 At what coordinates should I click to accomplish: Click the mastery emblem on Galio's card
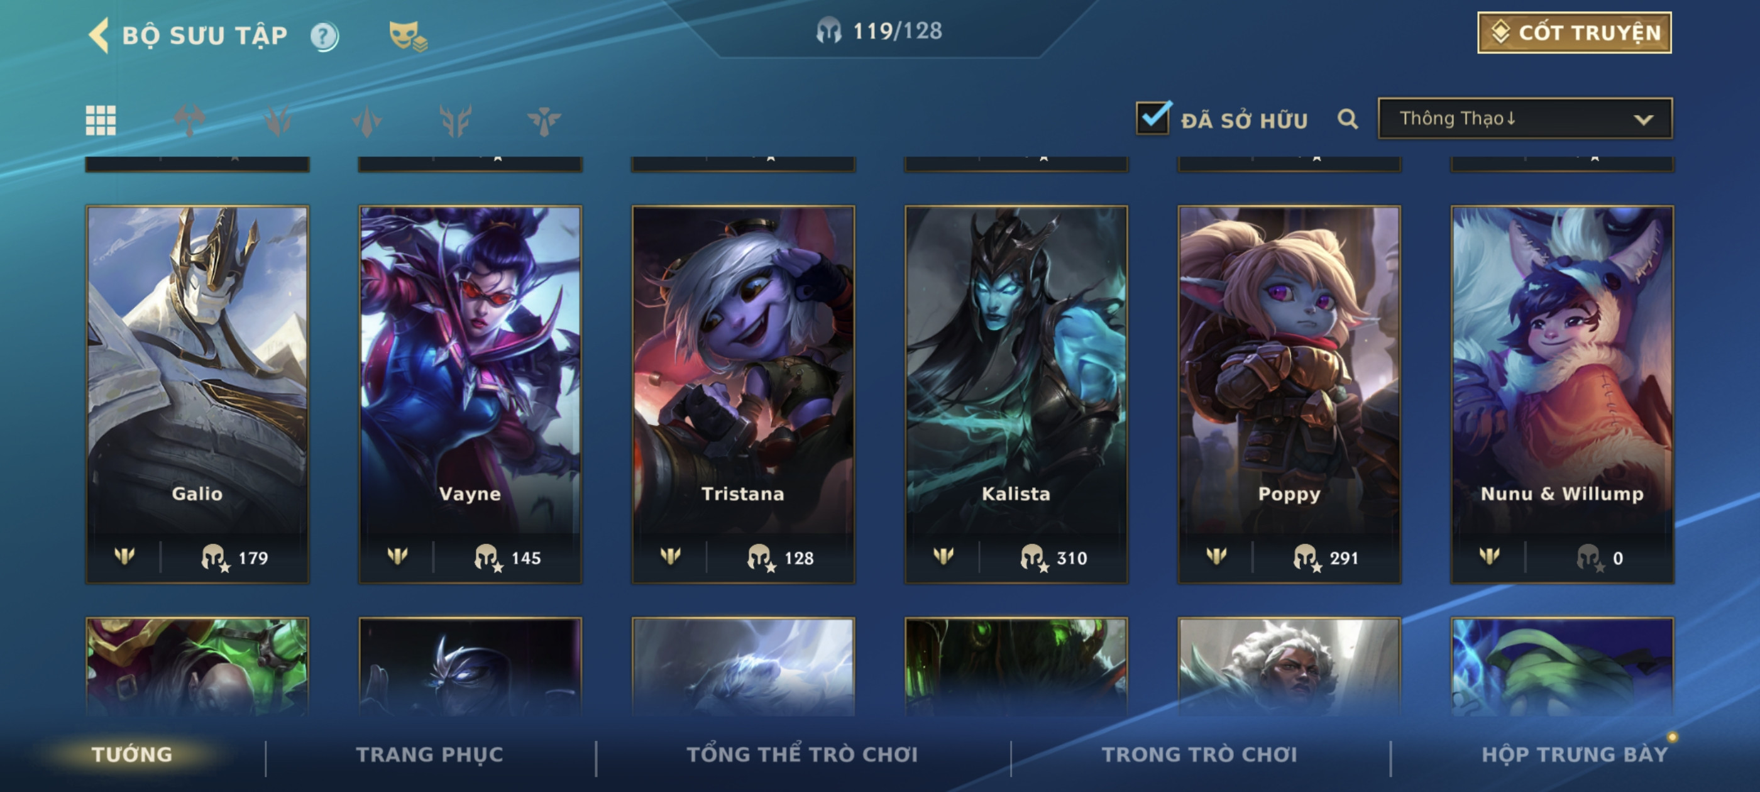pos(124,556)
